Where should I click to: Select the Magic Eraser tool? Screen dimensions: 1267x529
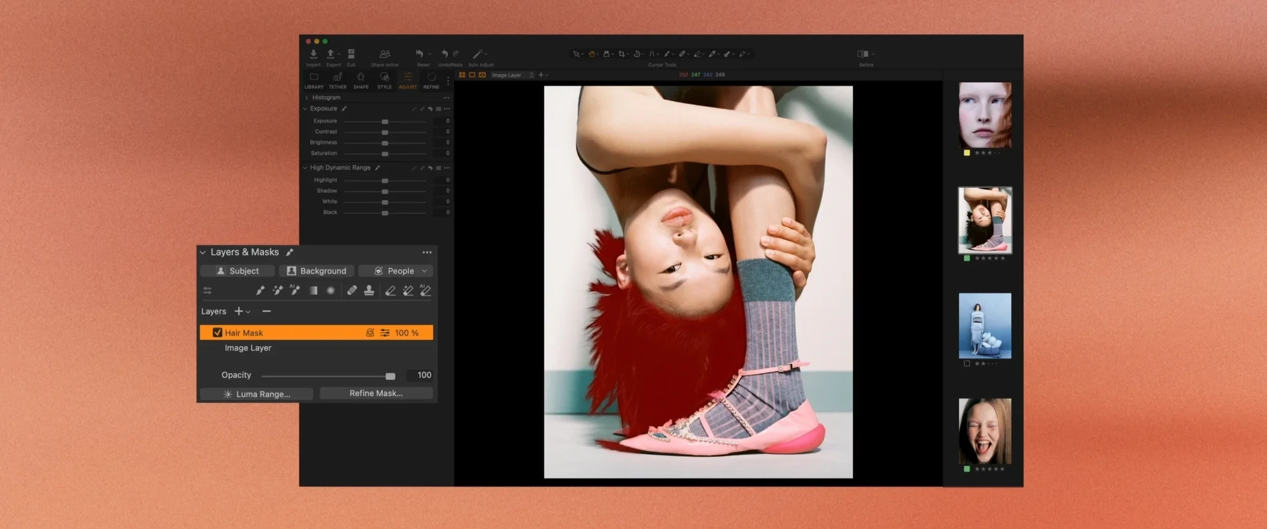point(408,290)
